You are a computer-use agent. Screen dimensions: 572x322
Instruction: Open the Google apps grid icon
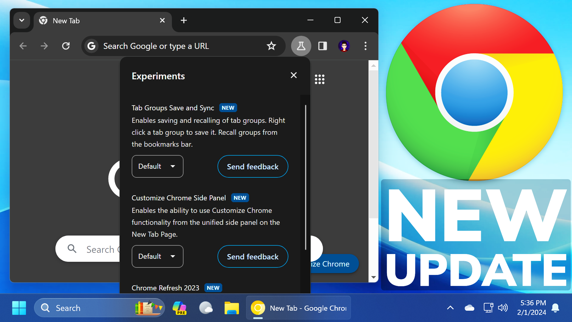(x=319, y=79)
